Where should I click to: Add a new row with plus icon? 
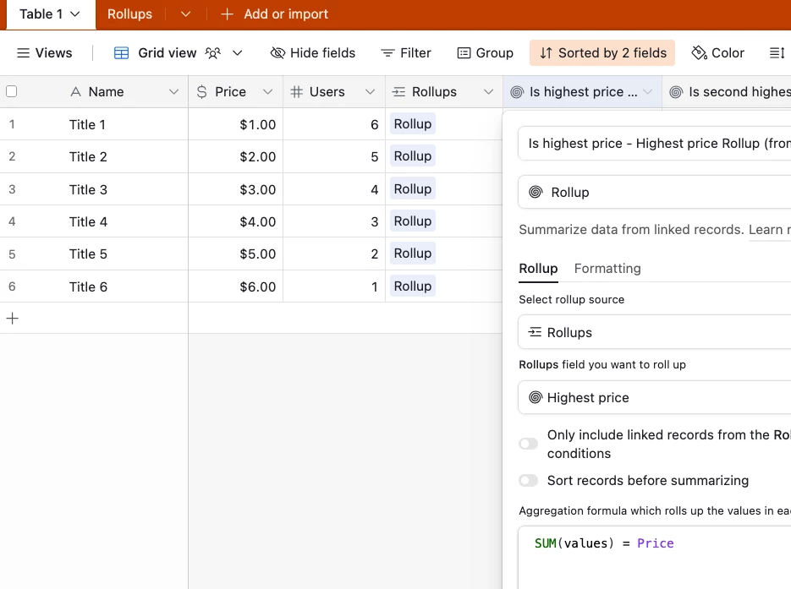[13, 319]
